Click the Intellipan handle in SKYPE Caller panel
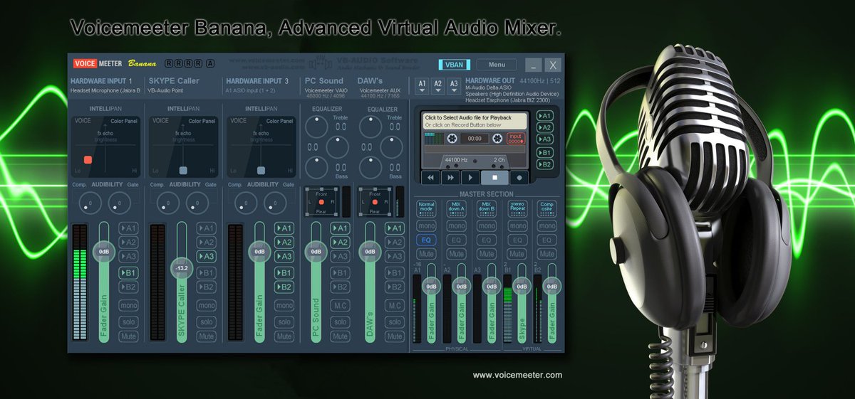Image resolution: width=855 pixels, height=399 pixels. pos(183,171)
